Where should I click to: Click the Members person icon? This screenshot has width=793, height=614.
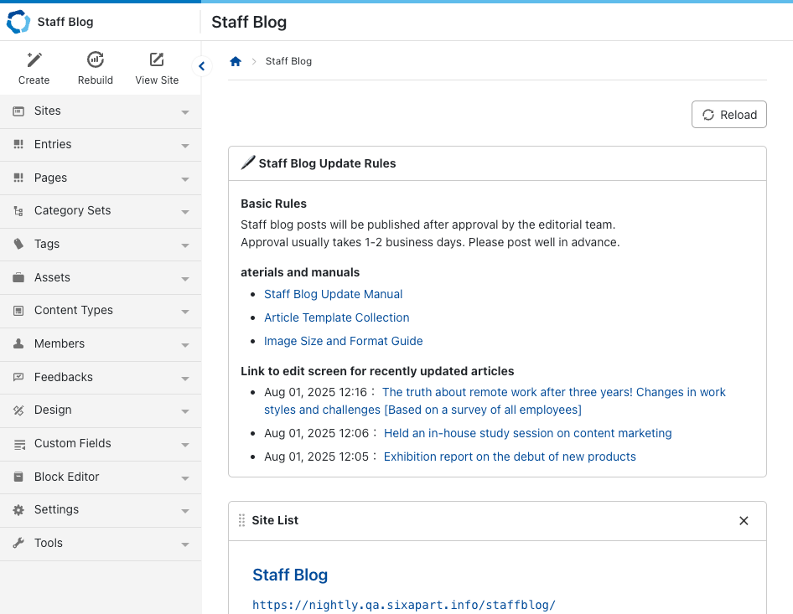pos(18,343)
